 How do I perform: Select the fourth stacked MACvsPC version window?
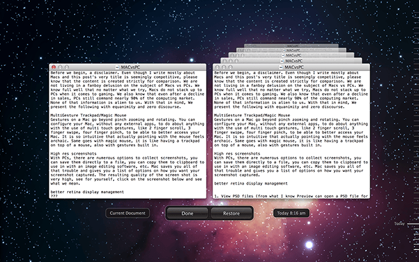click(x=291, y=50)
